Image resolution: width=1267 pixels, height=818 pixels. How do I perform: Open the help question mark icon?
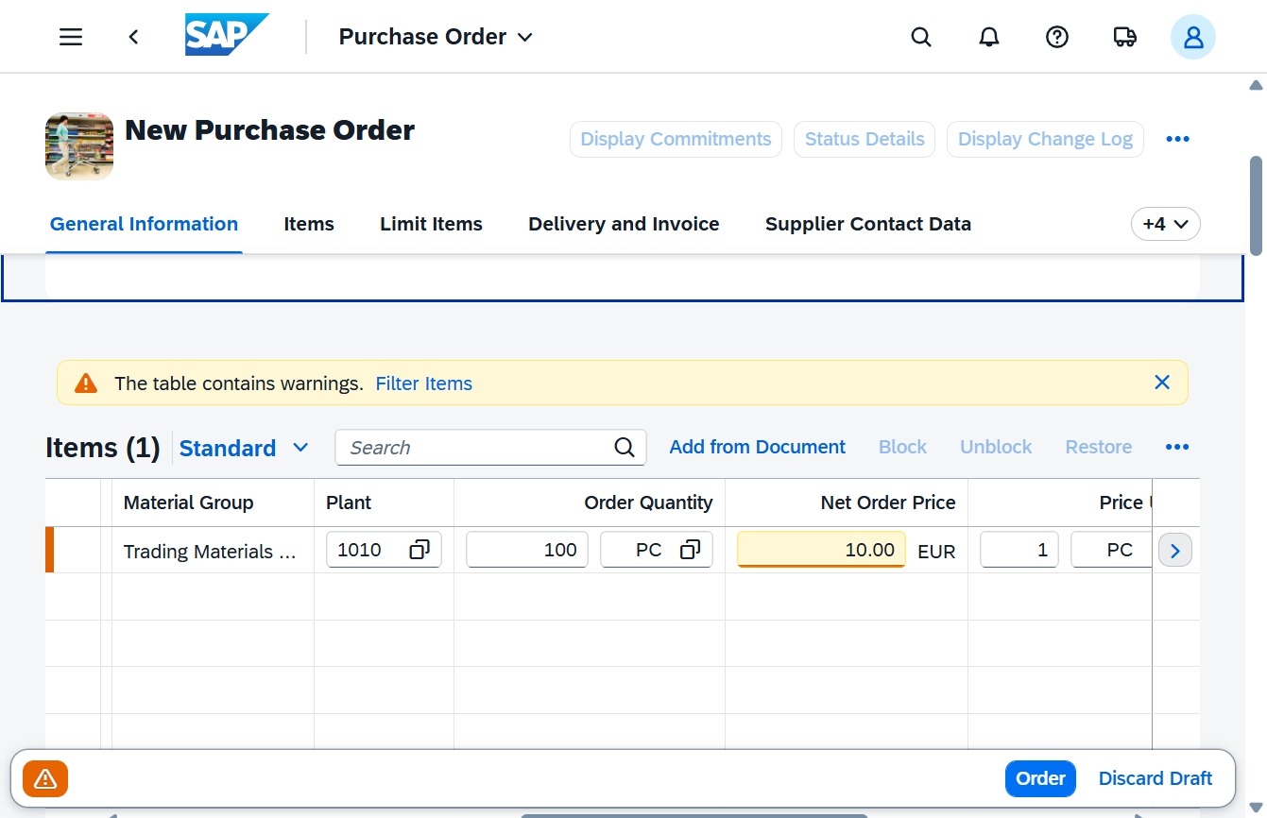tap(1057, 37)
